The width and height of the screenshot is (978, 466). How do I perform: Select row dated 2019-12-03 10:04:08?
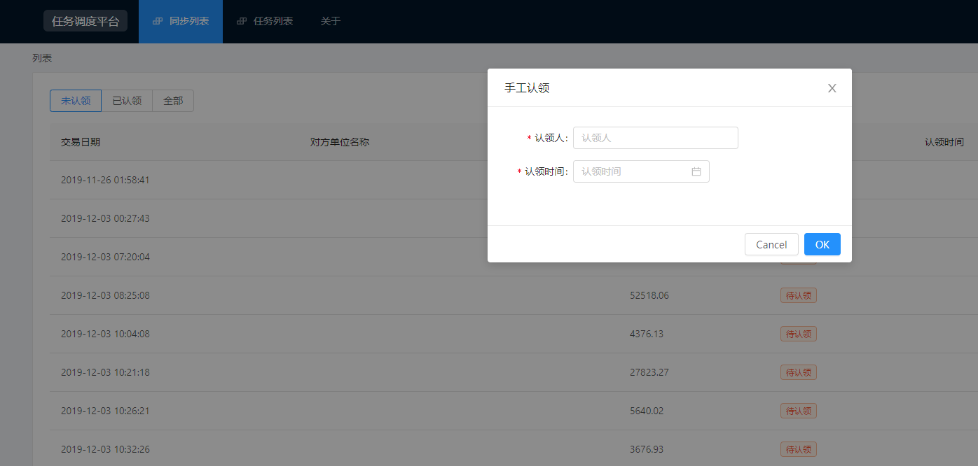514,334
